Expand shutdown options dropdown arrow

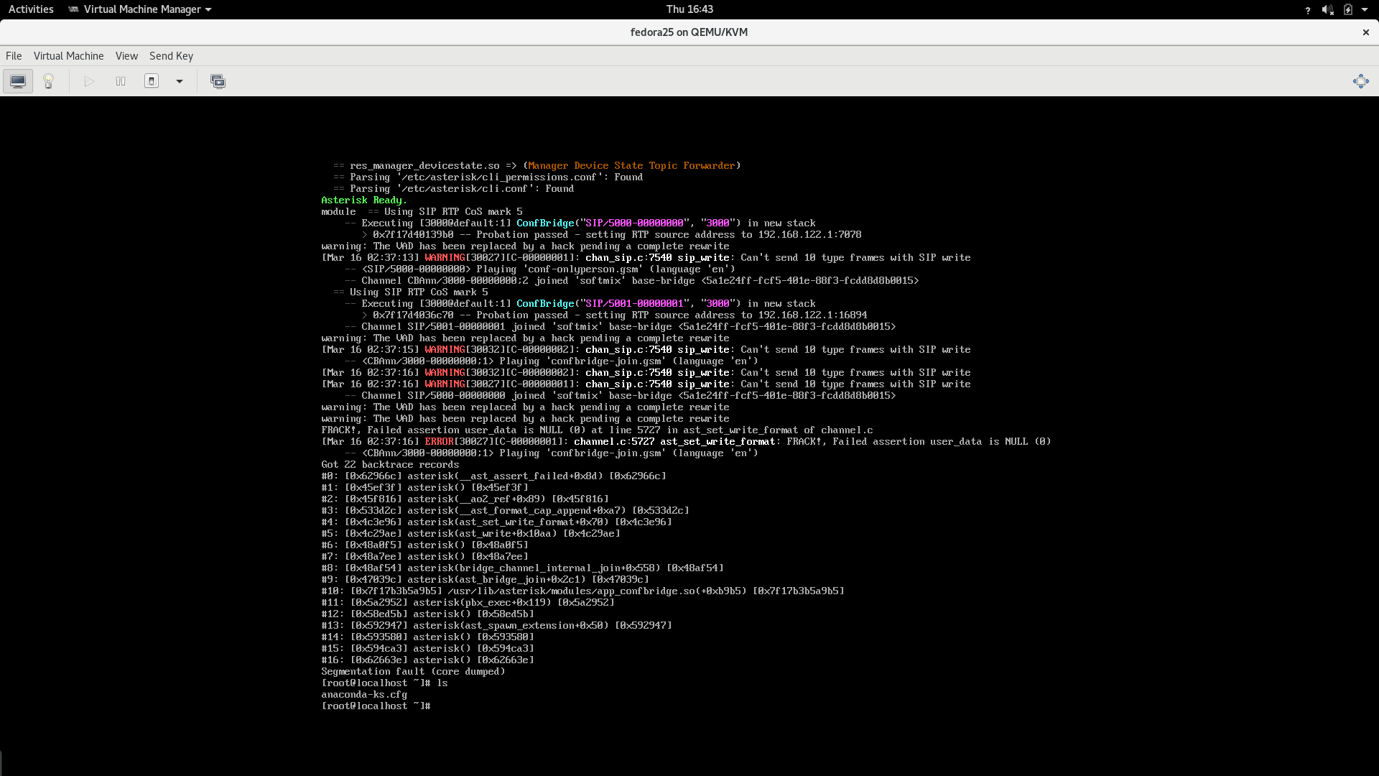click(180, 81)
